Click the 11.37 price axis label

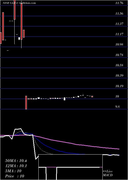pos(119,24)
